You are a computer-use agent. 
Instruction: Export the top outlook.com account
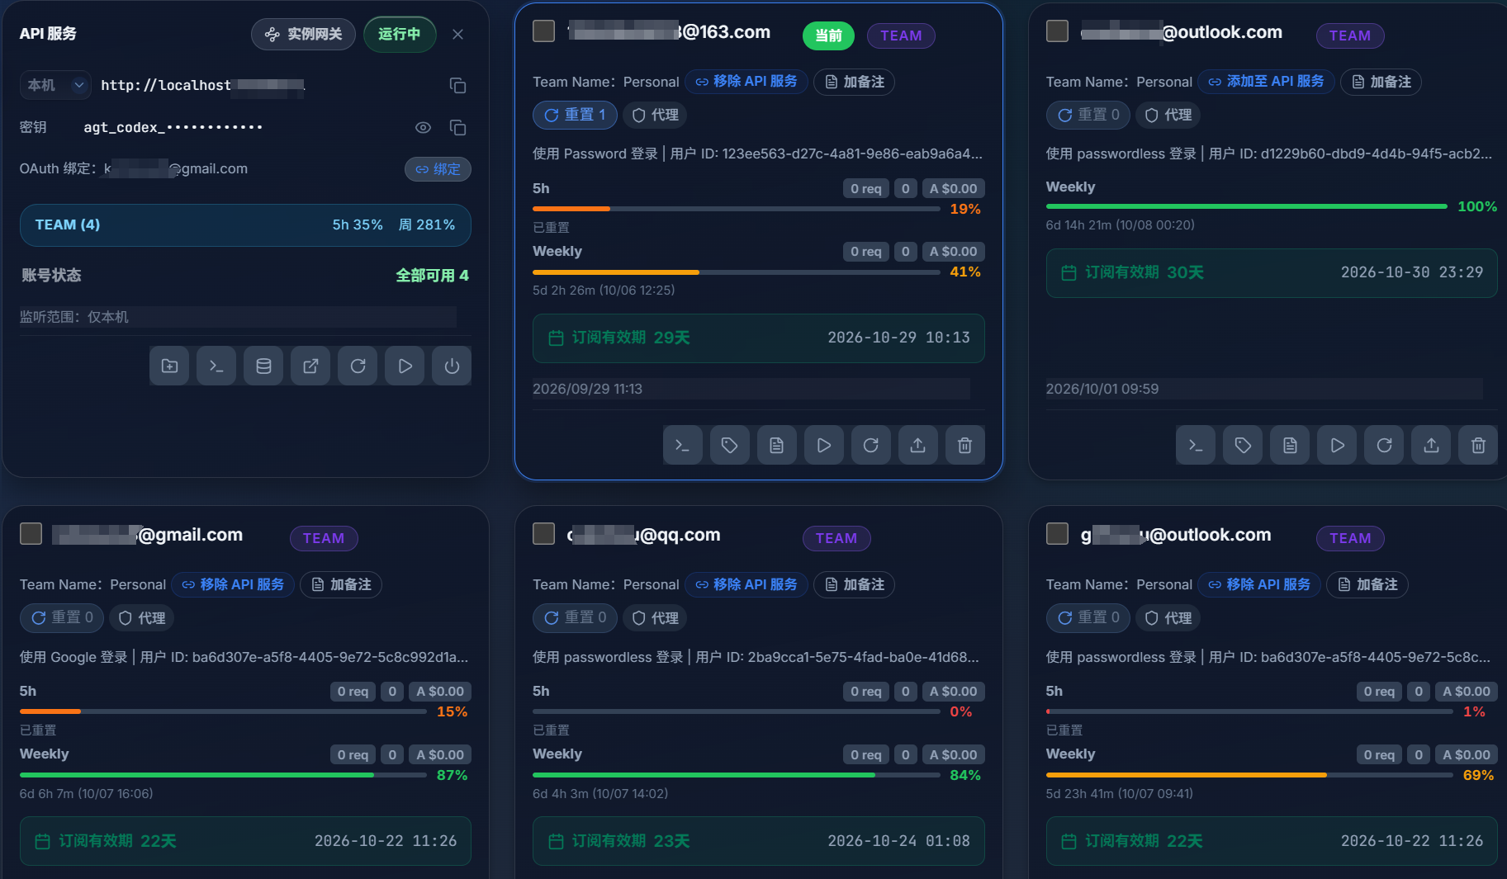coord(1431,445)
